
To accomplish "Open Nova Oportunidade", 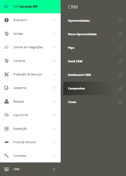I will tap(82, 34).
